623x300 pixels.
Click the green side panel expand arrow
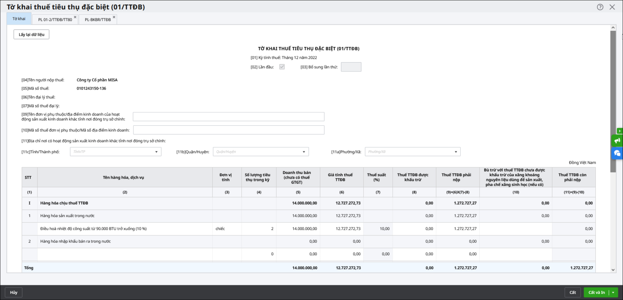pos(619,131)
